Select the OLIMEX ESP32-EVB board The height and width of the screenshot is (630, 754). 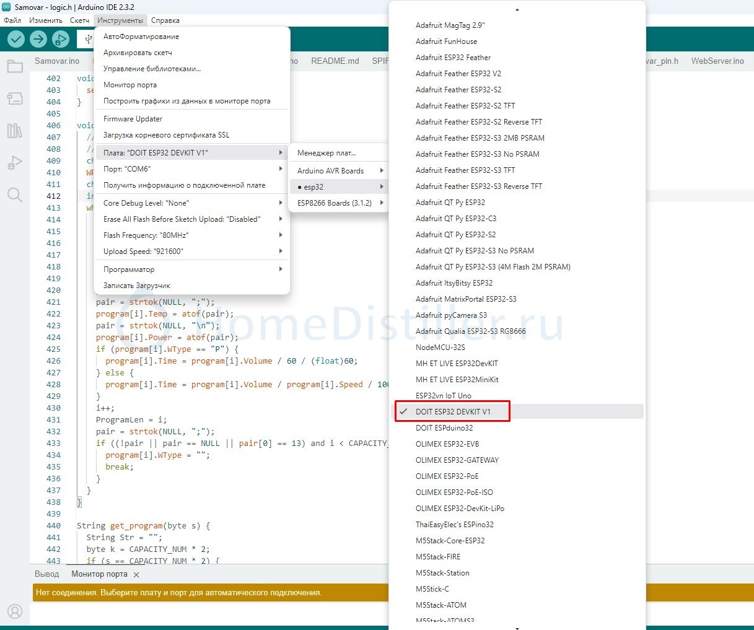[517, 444]
